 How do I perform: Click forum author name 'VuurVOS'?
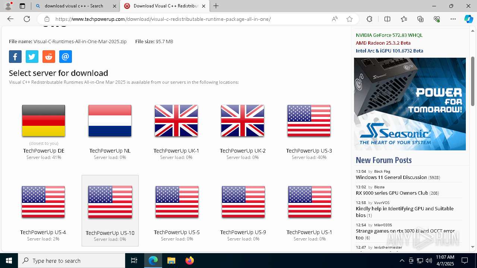click(382, 203)
